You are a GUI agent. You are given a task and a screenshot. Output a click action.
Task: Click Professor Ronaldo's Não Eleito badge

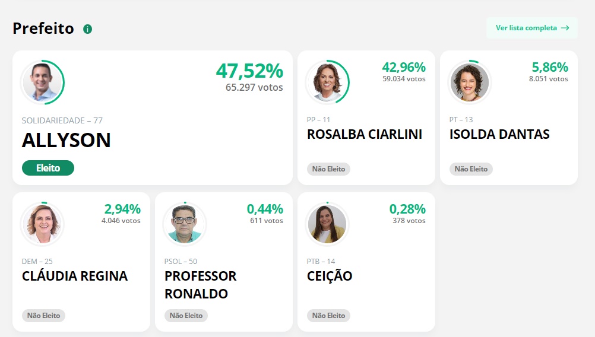click(x=186, y=316)
